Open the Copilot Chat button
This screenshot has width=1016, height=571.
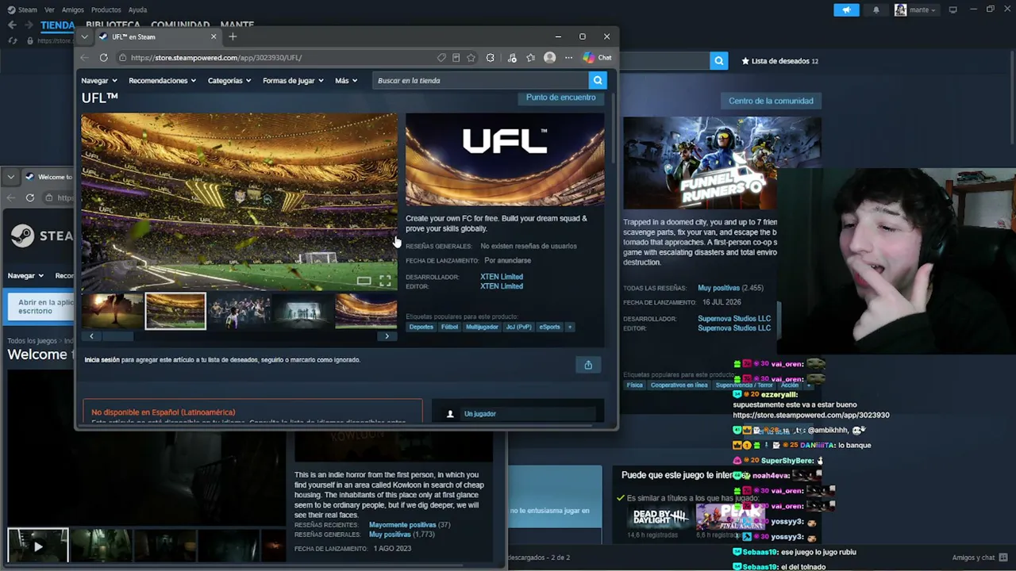[597, 57]
